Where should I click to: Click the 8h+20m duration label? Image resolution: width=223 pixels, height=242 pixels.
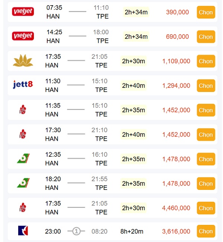(x=132, y=232)
